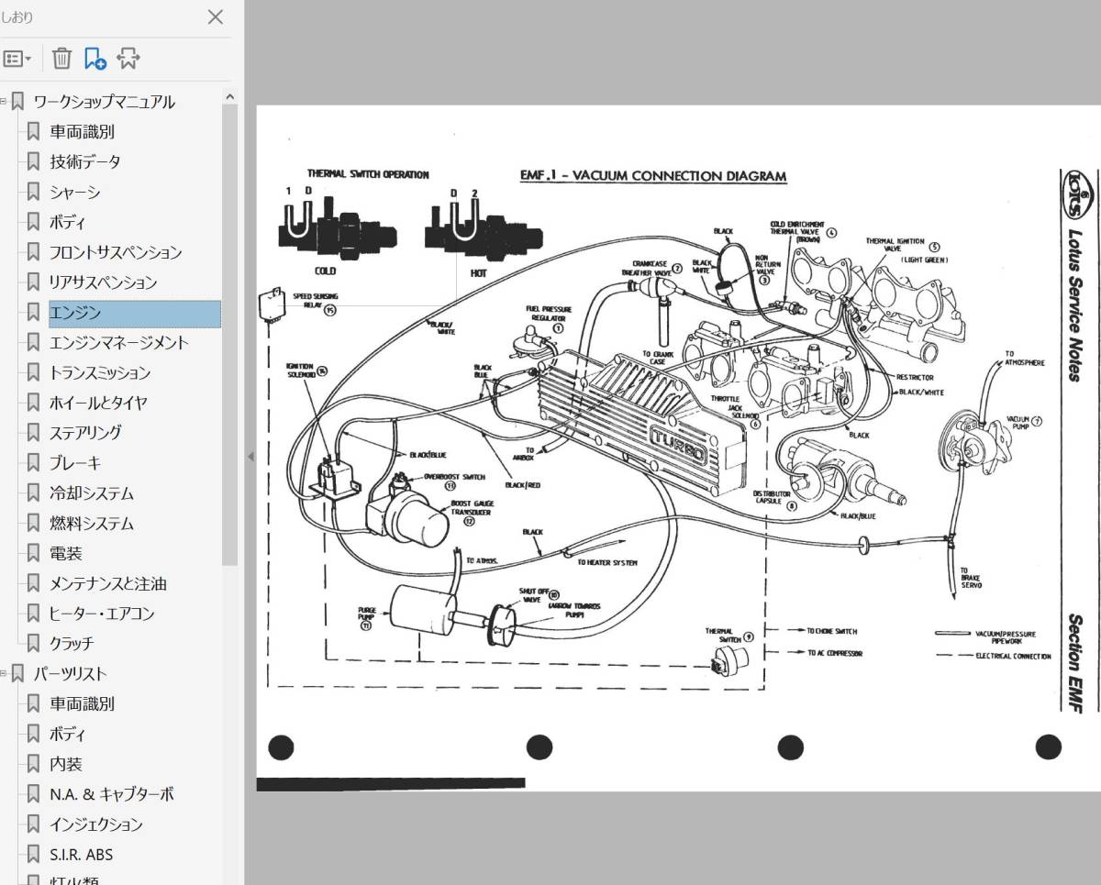1101x885 pixels.
Task: Click the bookmark icon beside ヒーター・エアコン
Action: coord(33,614)
